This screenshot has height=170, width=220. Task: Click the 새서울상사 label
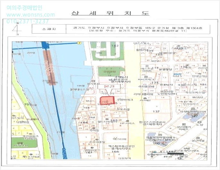point(146,86)
